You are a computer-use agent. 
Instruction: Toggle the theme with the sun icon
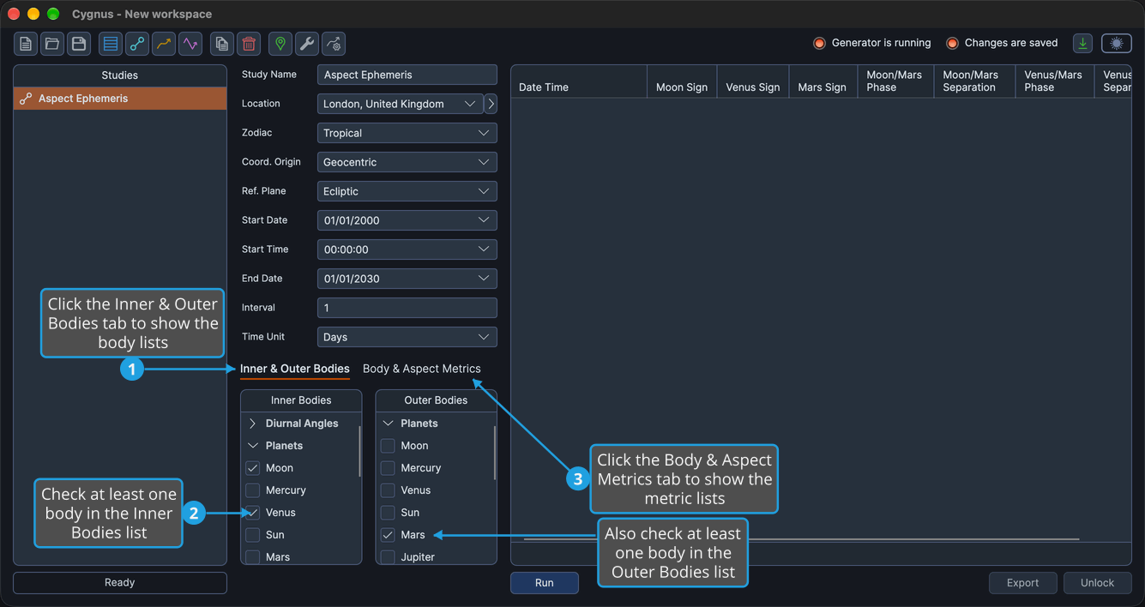[1117, 44]
